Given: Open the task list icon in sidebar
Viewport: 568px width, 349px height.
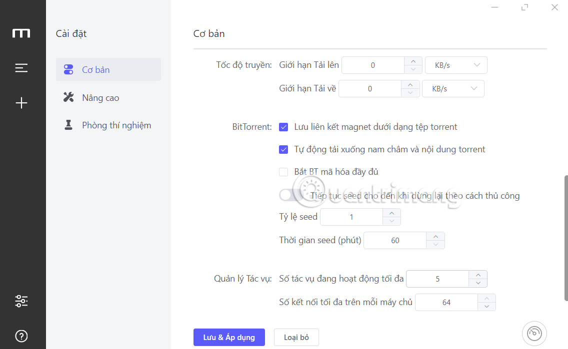Looking at the screenshot, I should [21, 68].
